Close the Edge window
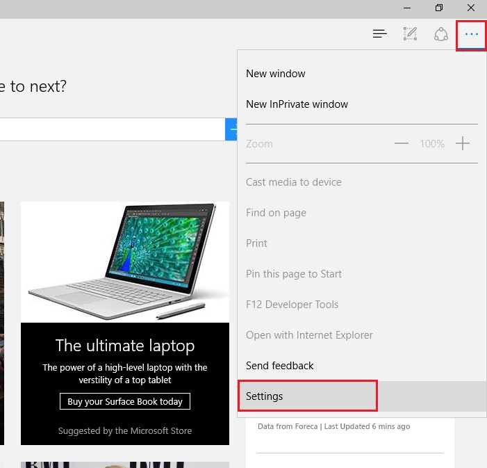Viewport: 487px width, 468px height. tap(471, 8)
